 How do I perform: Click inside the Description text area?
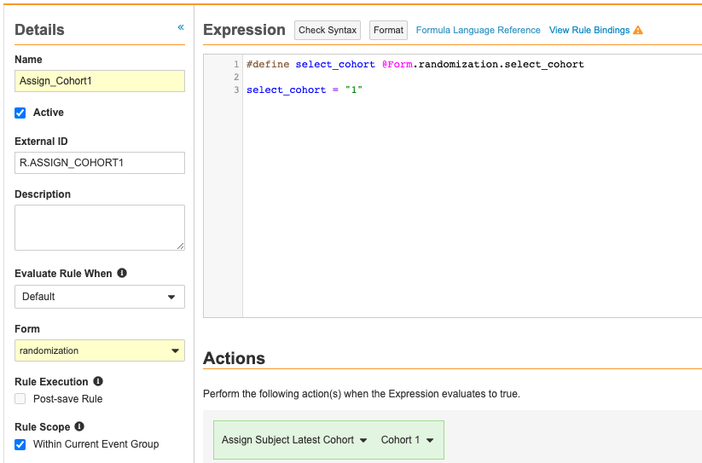(x=100, y=227)
